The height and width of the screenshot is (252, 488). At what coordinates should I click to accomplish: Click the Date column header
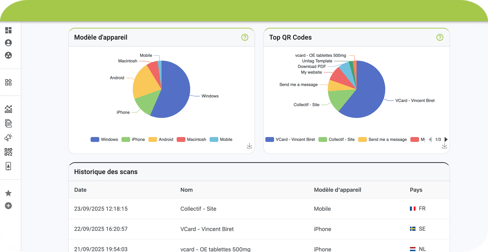tap(80, 190)
